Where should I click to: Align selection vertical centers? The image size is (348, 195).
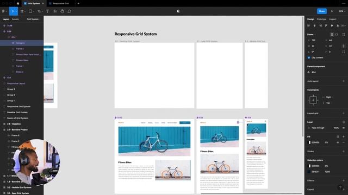click(x=332, y=25)
